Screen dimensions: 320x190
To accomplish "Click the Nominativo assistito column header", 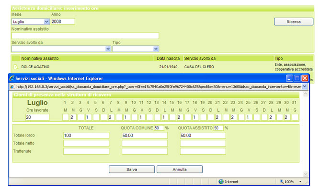I will click(40, 58).
